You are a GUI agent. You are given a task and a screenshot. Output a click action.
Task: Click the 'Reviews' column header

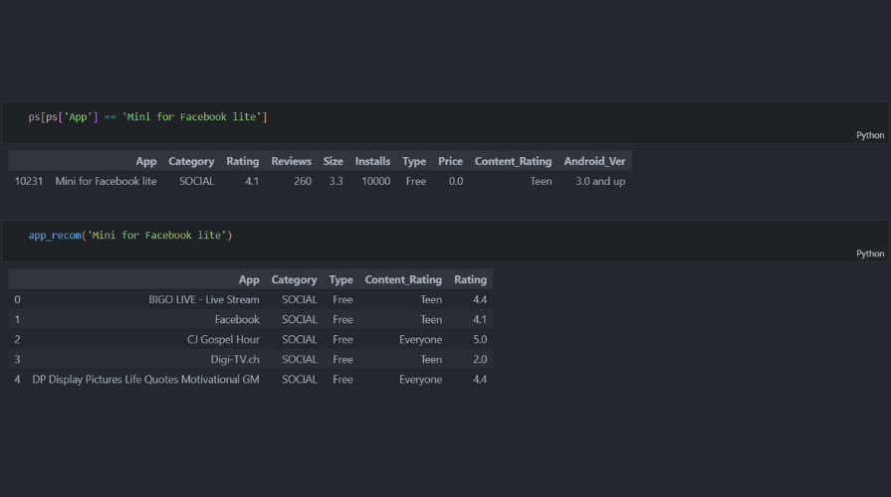291,161
